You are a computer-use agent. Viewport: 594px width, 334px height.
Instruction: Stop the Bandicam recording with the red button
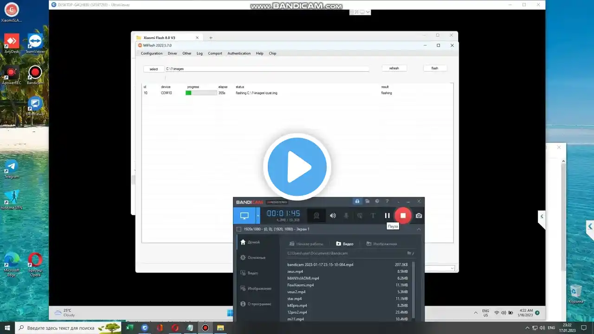[x=403, y=215]
